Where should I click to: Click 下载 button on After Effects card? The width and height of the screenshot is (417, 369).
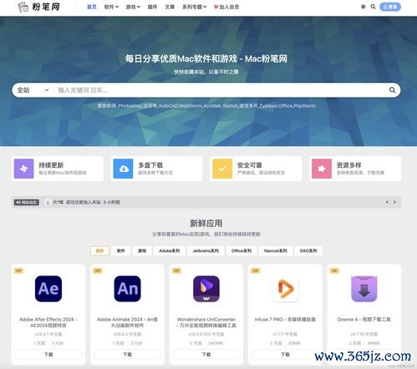48,354
